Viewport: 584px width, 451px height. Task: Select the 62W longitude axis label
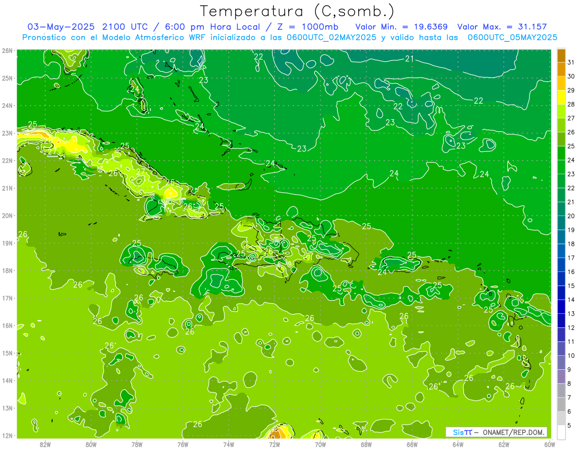(504, 444)
